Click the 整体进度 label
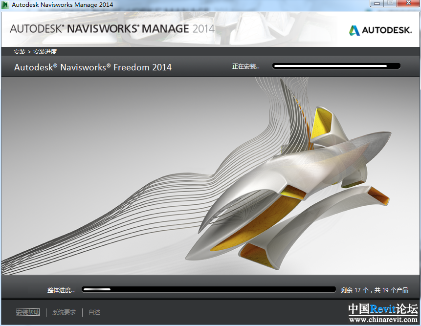The height and width of the screenshot is (326, 421). pos(61,290)
